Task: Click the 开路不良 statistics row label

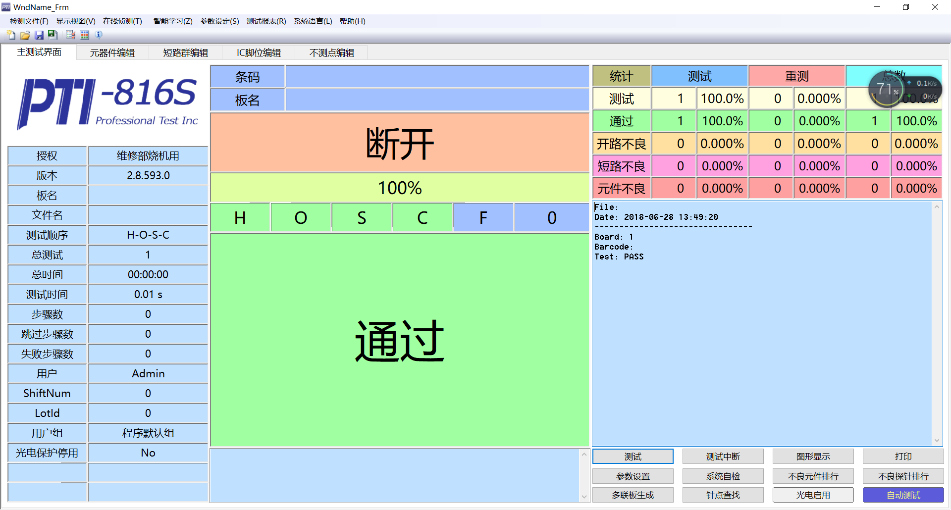Action: (622, 144)
